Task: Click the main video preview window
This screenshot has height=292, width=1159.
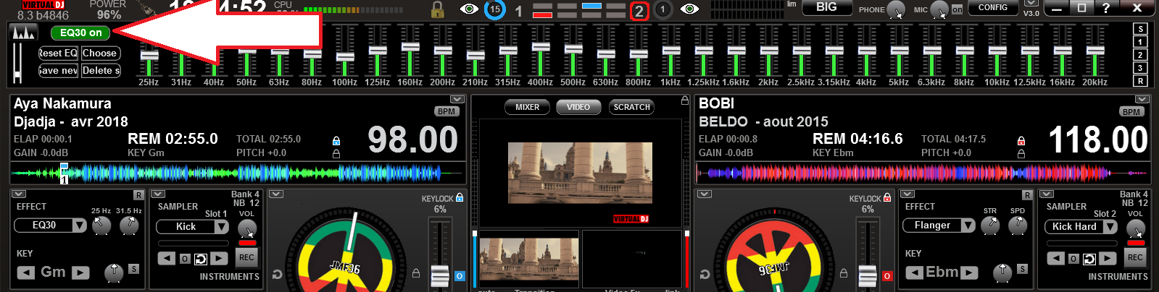Action: pyautogui.click(x=580, y=173)
